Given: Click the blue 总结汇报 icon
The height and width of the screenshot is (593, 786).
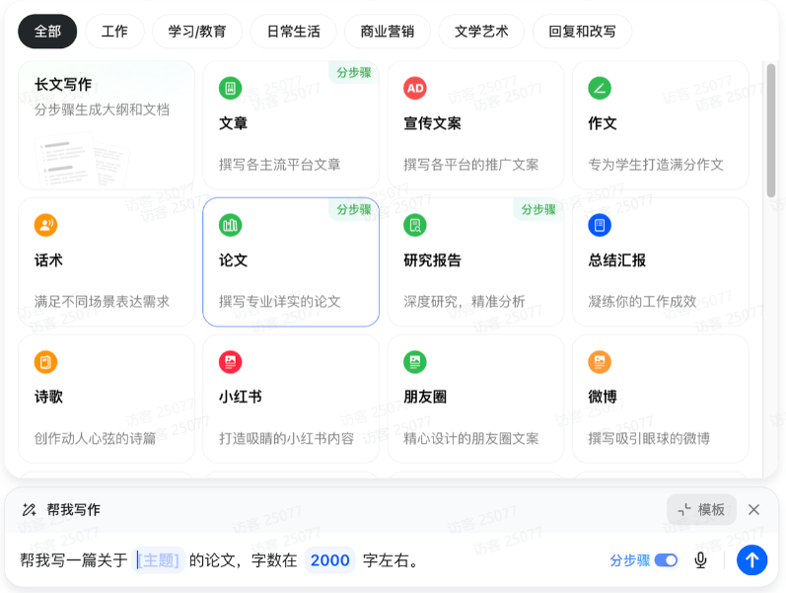Looking at the screenshot, I should point(600,225).
